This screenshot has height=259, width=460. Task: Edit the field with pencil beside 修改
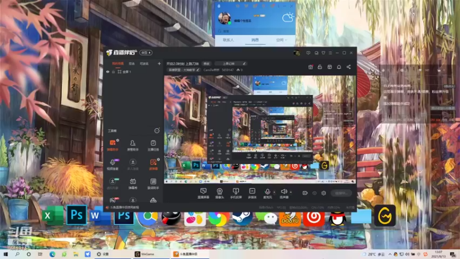[x=231, y=63]
